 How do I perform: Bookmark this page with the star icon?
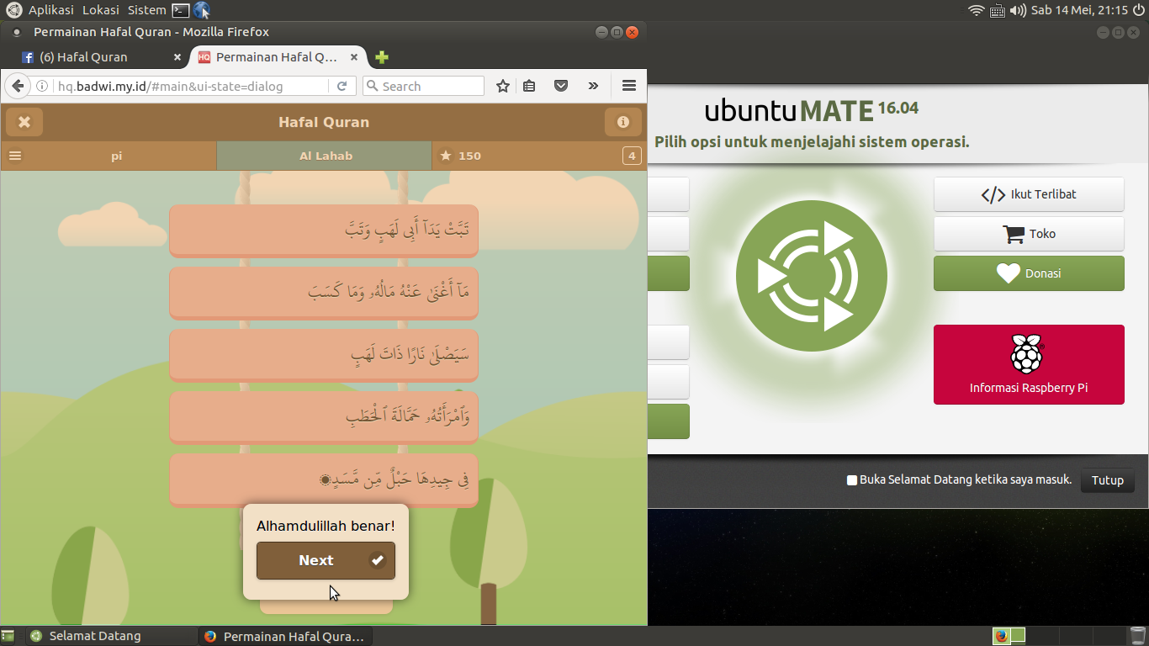pos(503,86)
